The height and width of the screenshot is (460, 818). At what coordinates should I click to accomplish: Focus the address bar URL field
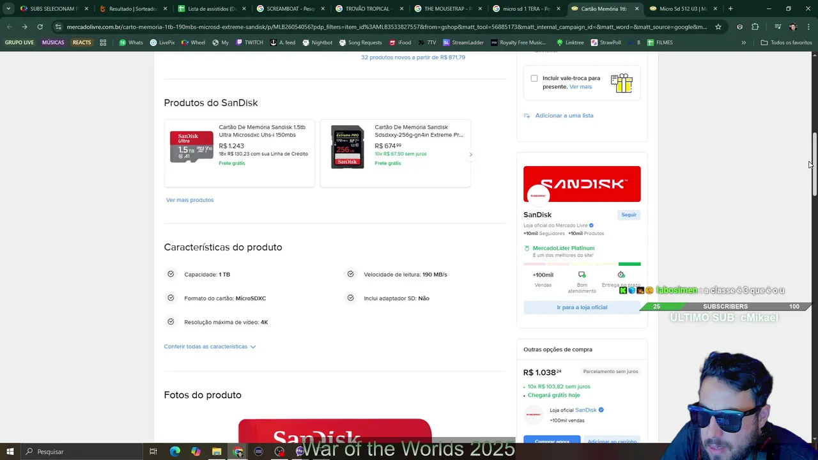pyautogui.click(x=387, y=27)
